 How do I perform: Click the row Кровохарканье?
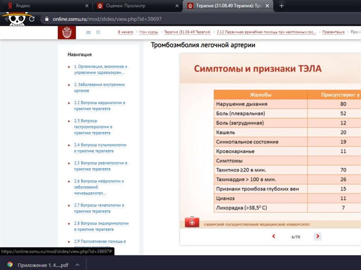point(288,151)
